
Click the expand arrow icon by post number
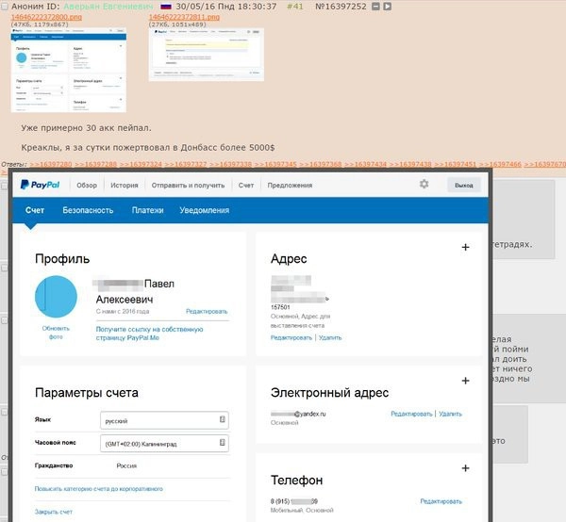[389, 6]
